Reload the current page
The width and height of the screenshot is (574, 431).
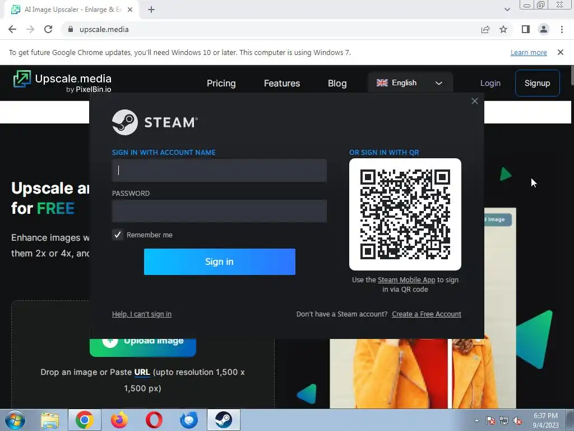(48, 29)
